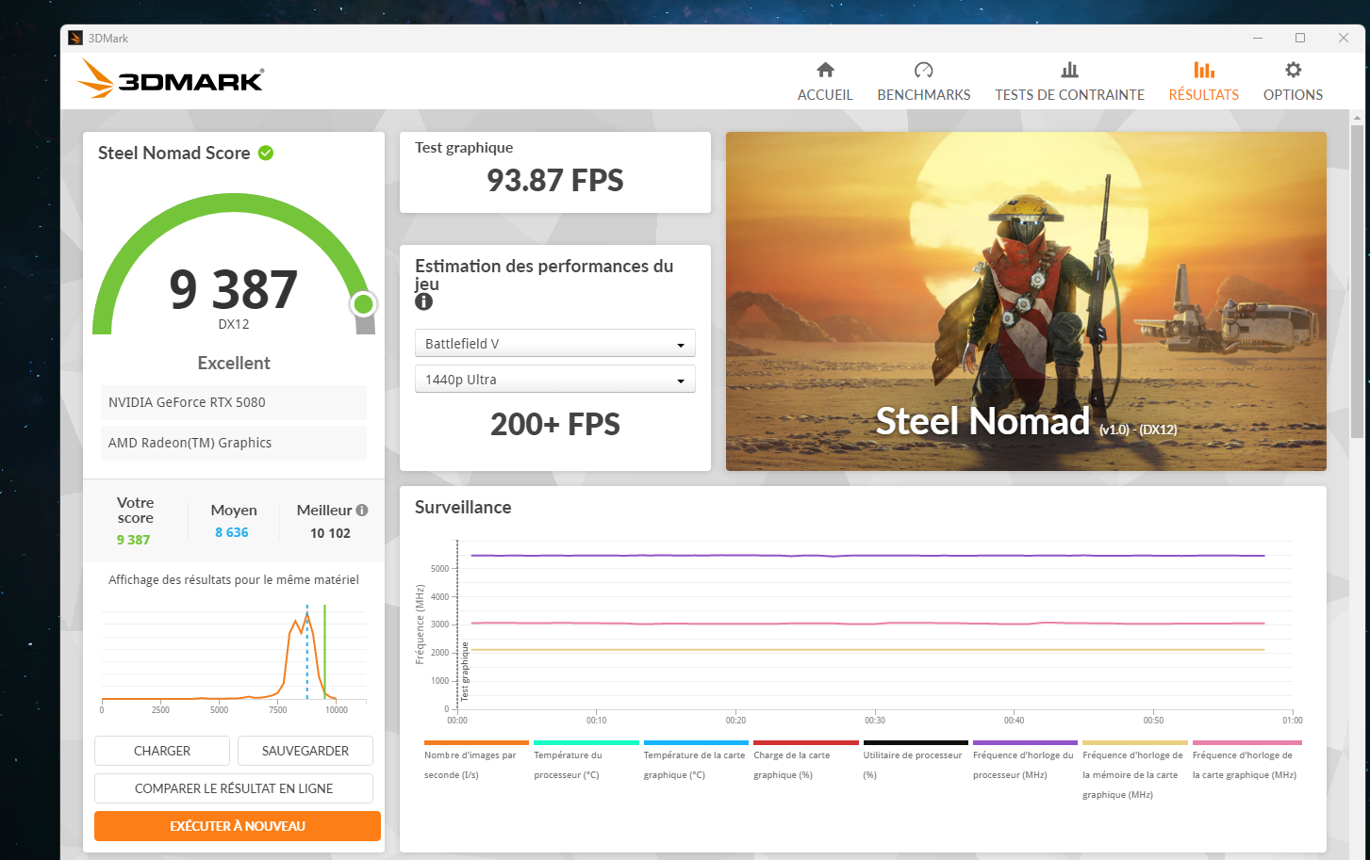Click the Accueil home icon
The image size is (1370, 860).
(825, 70)
